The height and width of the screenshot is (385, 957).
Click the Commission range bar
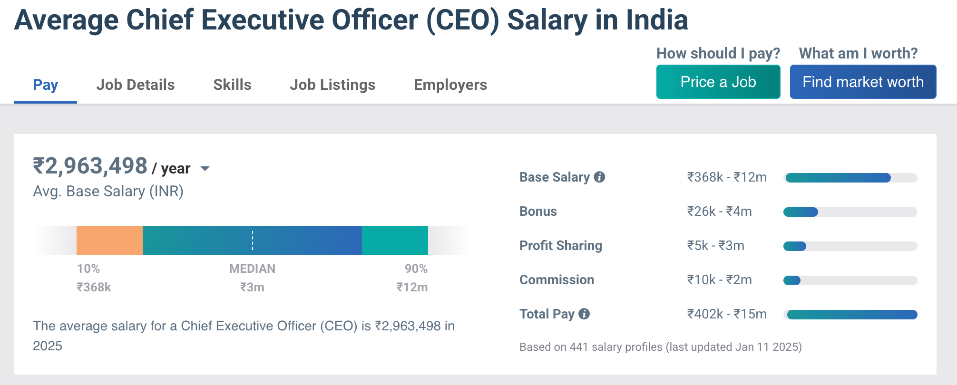(850, 280)
